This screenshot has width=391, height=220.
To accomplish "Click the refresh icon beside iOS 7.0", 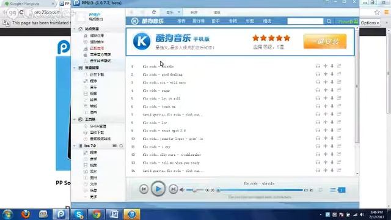I will (121, 145).
